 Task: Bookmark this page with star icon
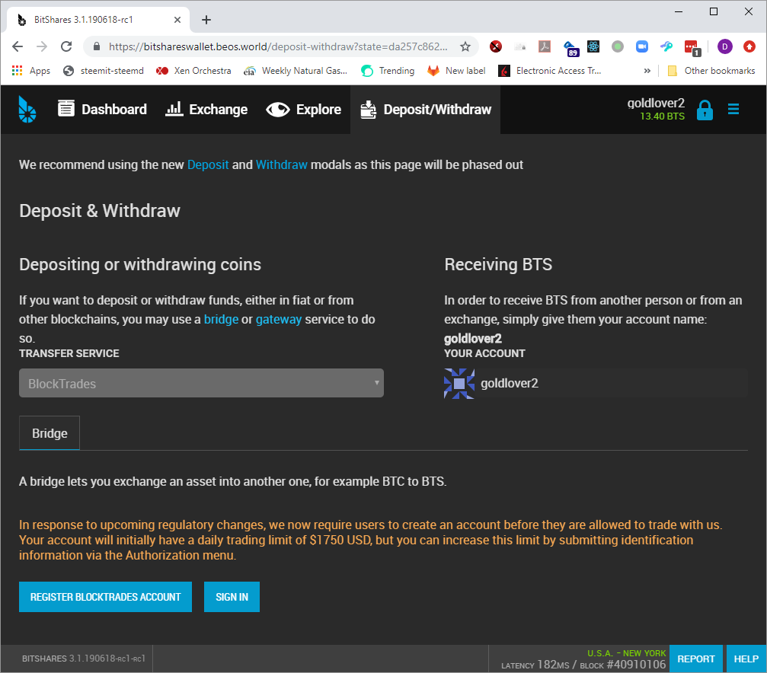[465, 46]
